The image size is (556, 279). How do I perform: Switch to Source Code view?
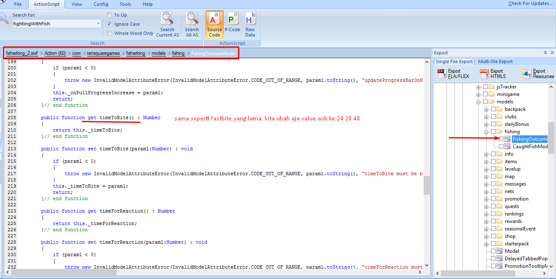(x=214, y=24)
